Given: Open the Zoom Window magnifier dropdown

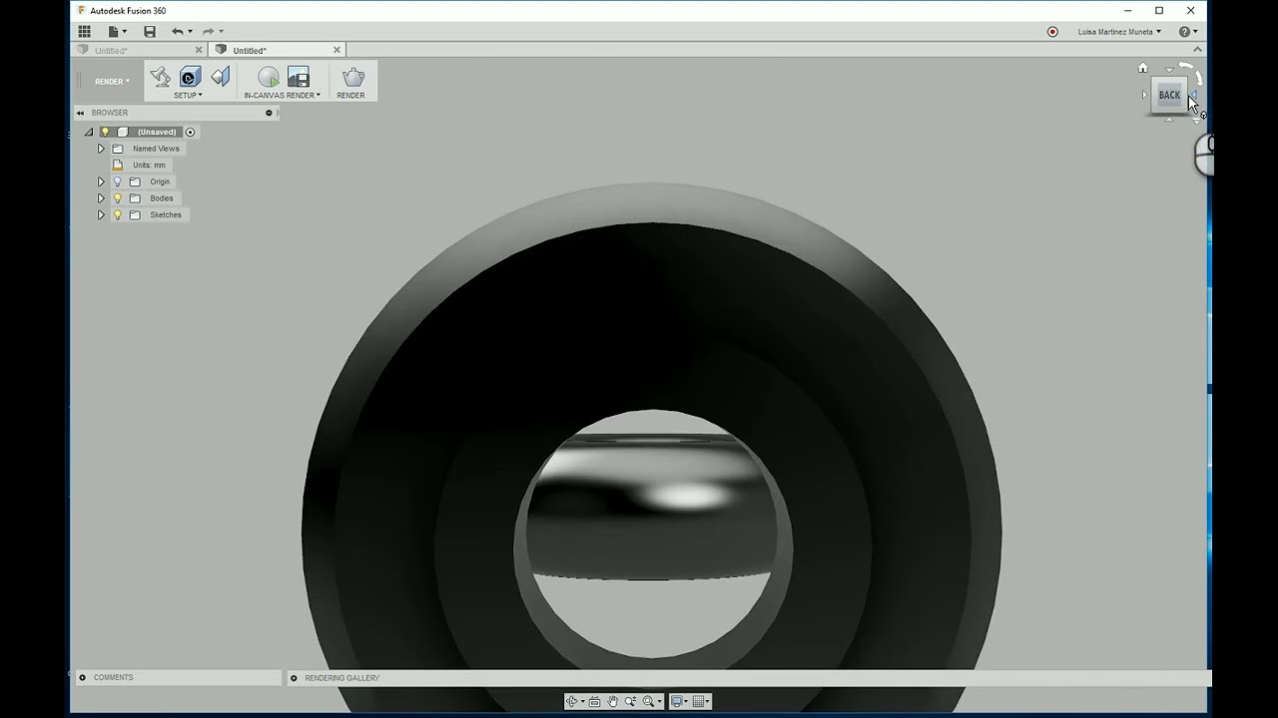Looking at the screenshot, I should 660,701.
